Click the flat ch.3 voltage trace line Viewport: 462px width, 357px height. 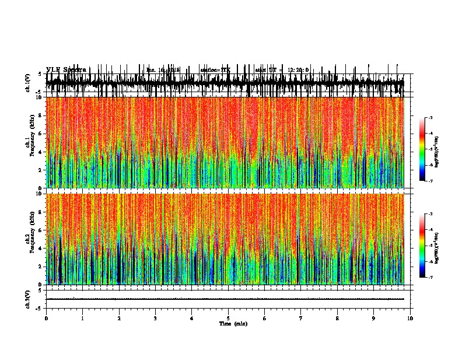pyautogui.click(x=225, y=299)
